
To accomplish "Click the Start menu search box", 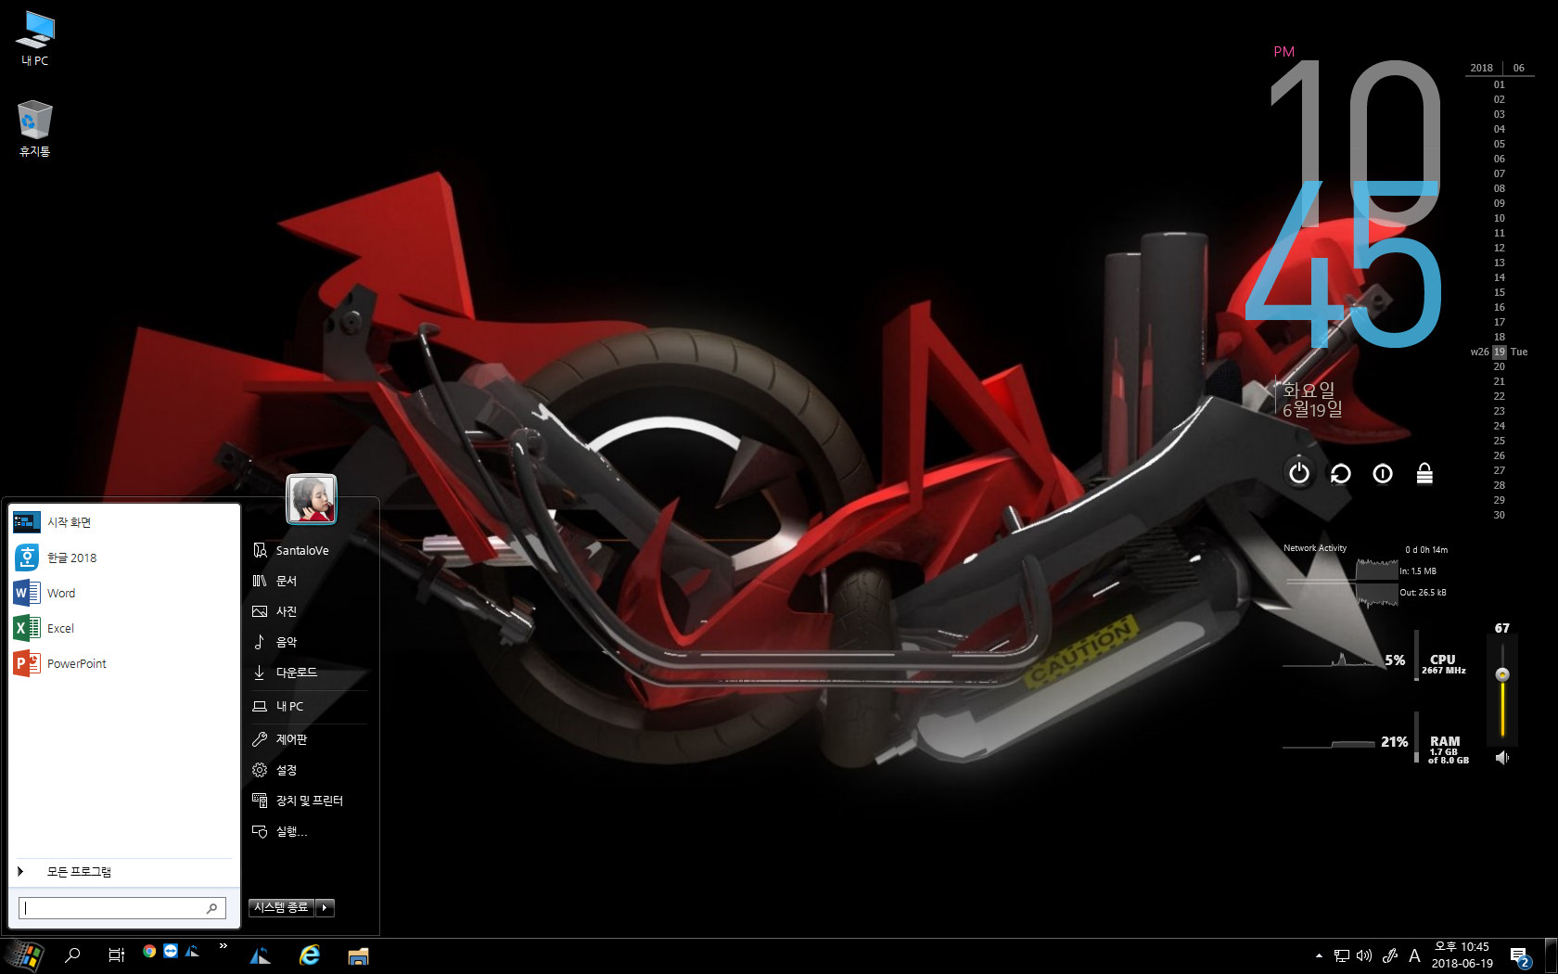I will [x=121, y=908].
